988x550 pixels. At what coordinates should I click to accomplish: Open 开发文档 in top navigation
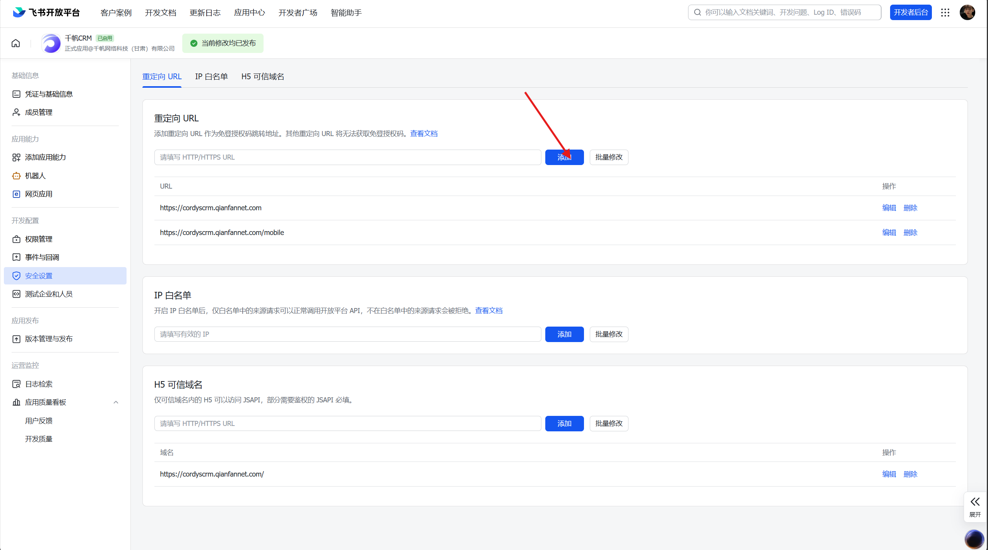[160, 12]
